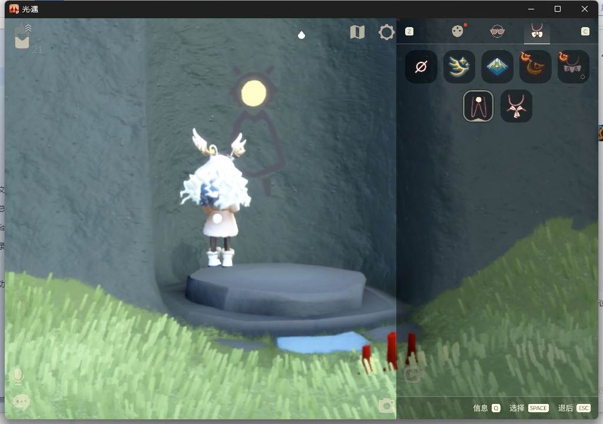
Task: Open the world map icon
Action: click(357, 32)
